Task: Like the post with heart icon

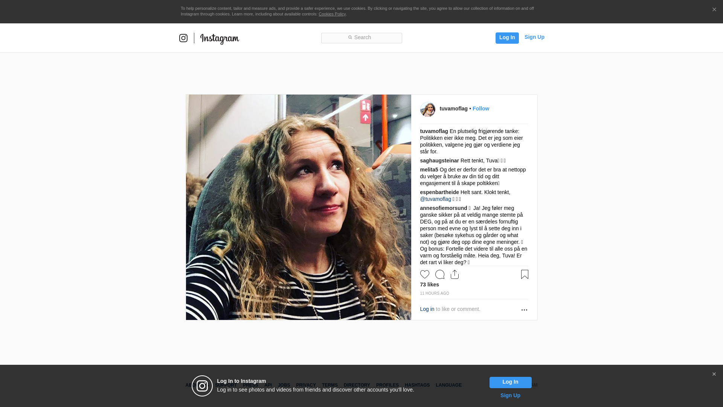Action: pos(425,274)
